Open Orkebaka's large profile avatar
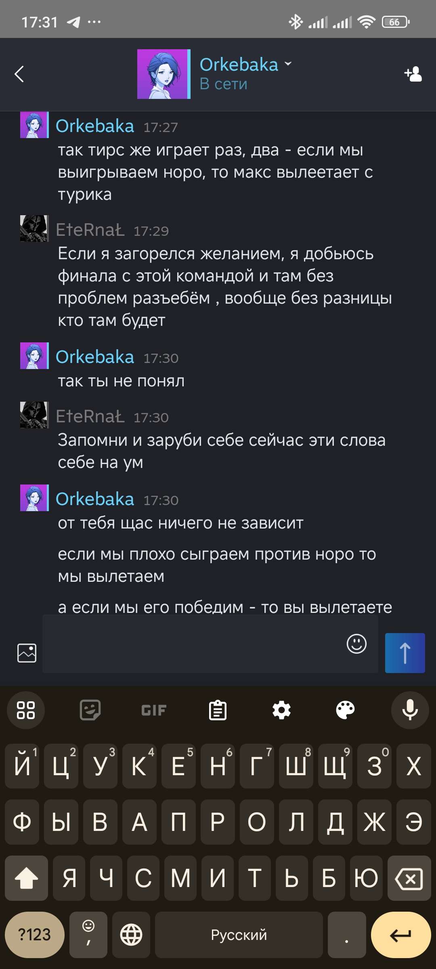The width and height of the screenshot is (436, 969). tap(163, 74)
